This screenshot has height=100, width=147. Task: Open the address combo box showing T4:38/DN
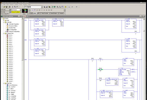(42, 7)
